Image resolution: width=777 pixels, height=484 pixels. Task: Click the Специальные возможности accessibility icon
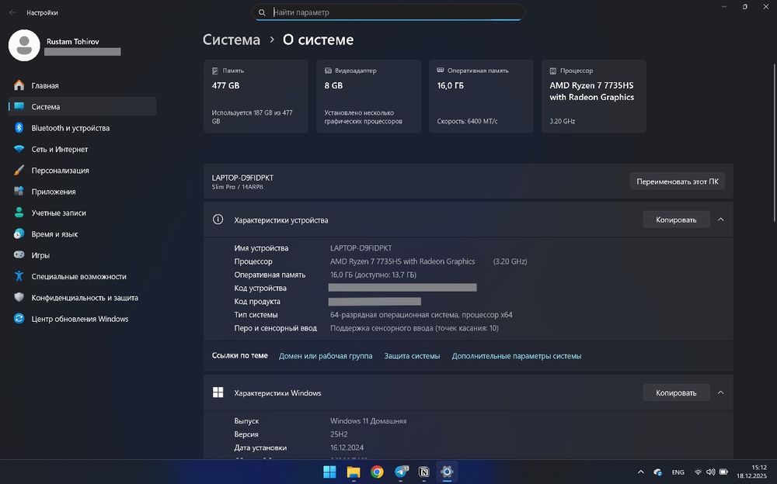[x=19, y=276]
